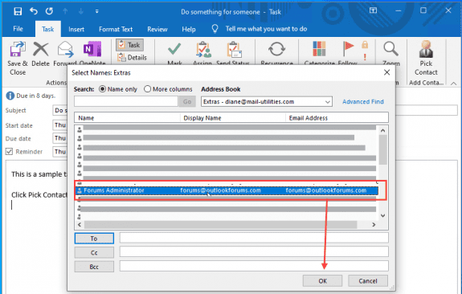Click the list scroll down arrow
The image size is (462, 294).
[382, 215]
